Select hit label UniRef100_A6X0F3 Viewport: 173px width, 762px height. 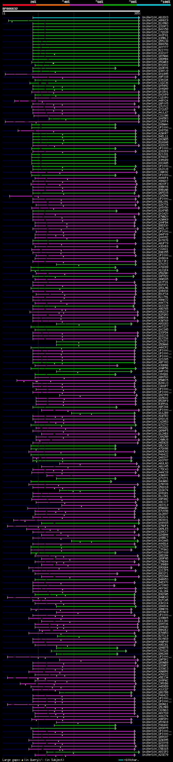pyautogui.click(x=155, y=184)
